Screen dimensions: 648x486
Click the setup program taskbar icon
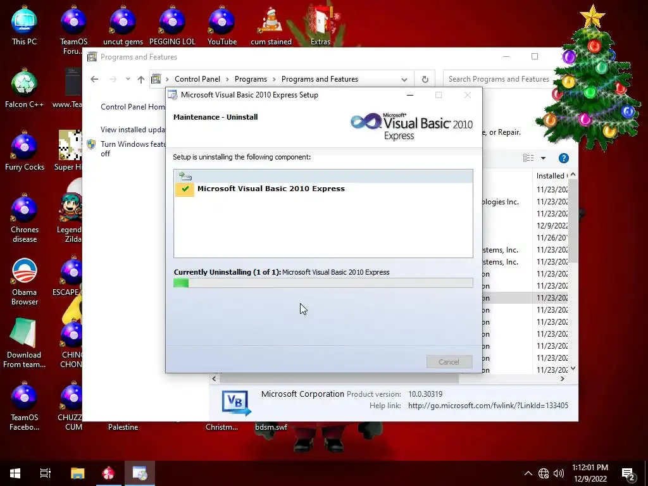(x=140, y=473)
